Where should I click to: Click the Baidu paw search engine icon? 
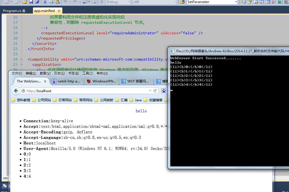click(164, 91)
